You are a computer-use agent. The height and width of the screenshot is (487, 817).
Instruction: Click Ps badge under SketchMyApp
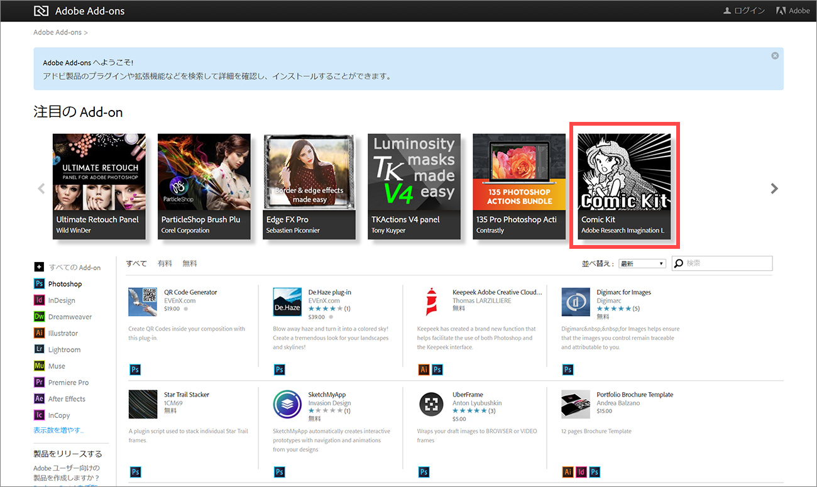pyautogui.click(x=279, y=472)
